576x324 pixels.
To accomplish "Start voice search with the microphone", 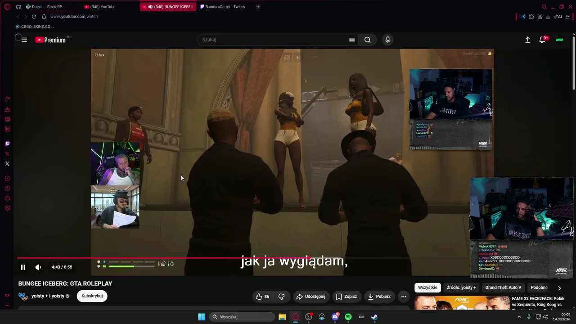I will 388,40.
